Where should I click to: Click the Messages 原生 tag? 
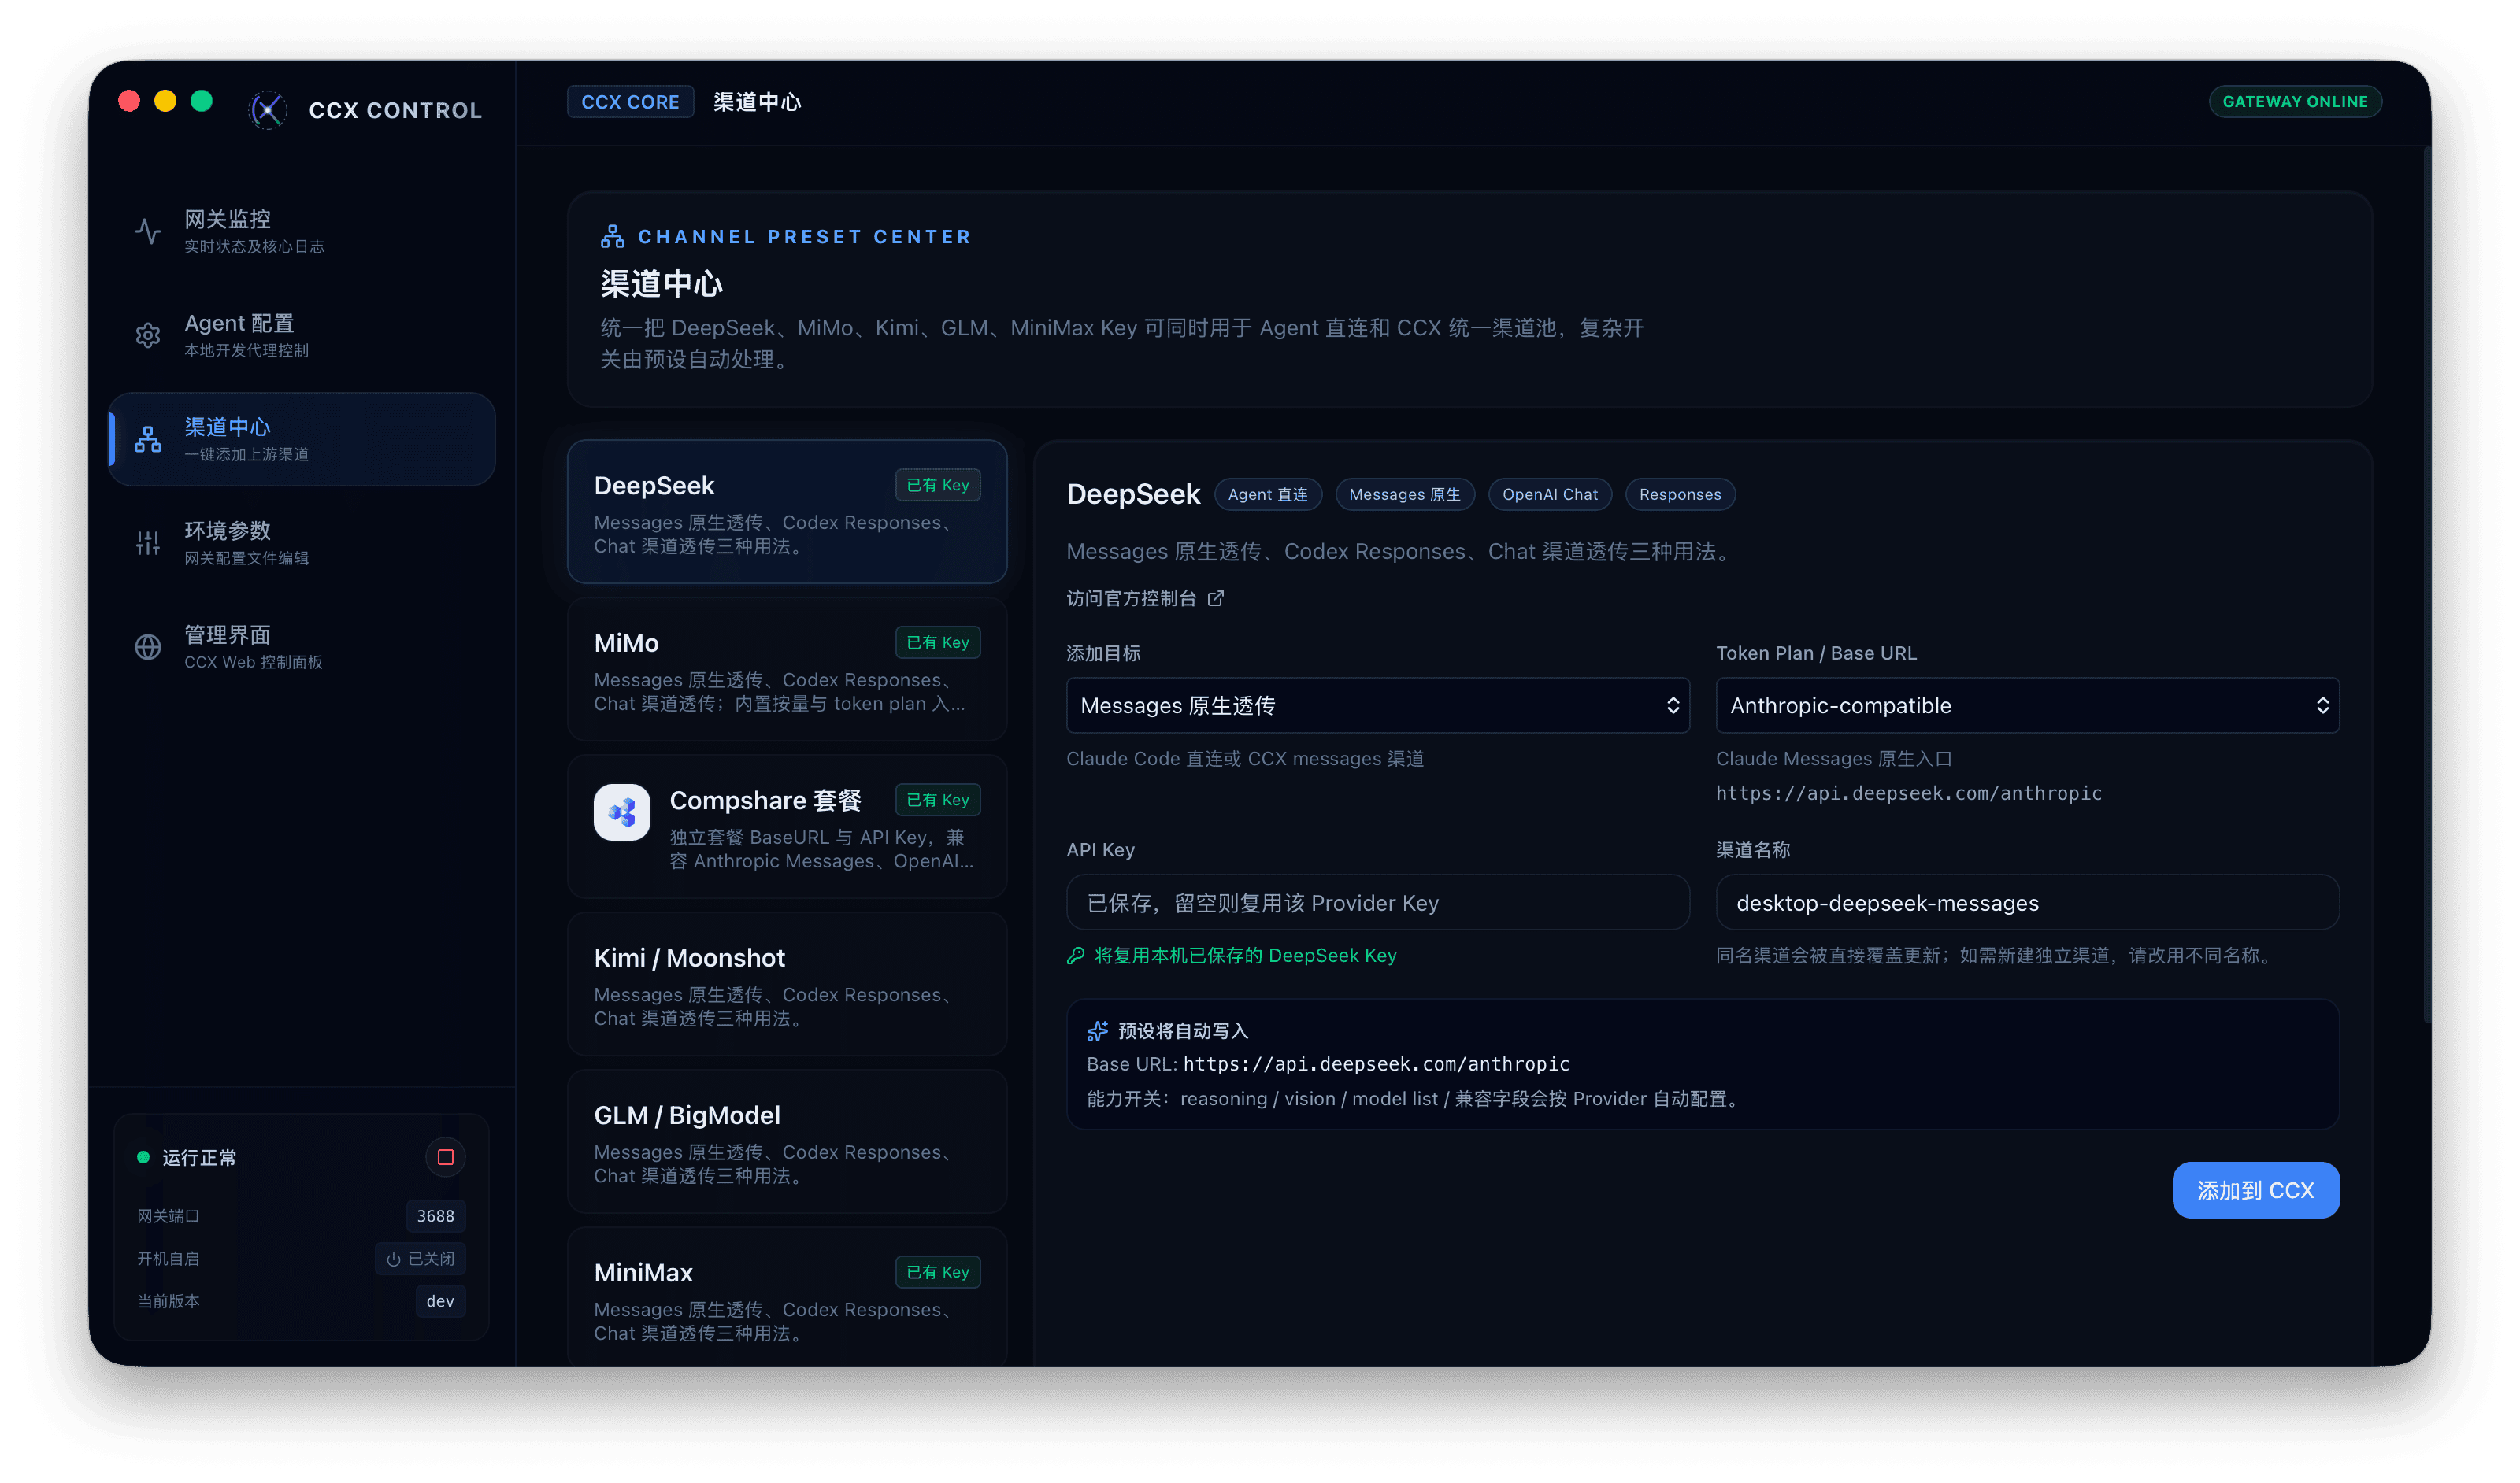(1405, 494)
